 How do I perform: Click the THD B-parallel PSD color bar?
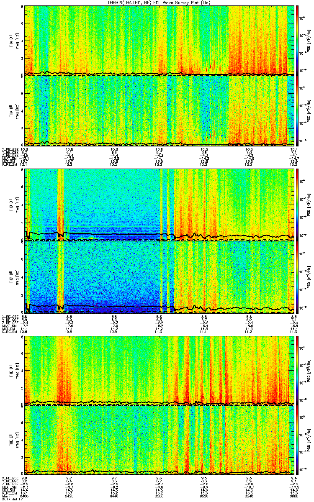point(297,277)
